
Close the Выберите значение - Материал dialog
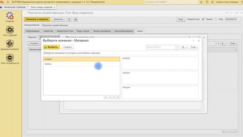click(199, 41)
